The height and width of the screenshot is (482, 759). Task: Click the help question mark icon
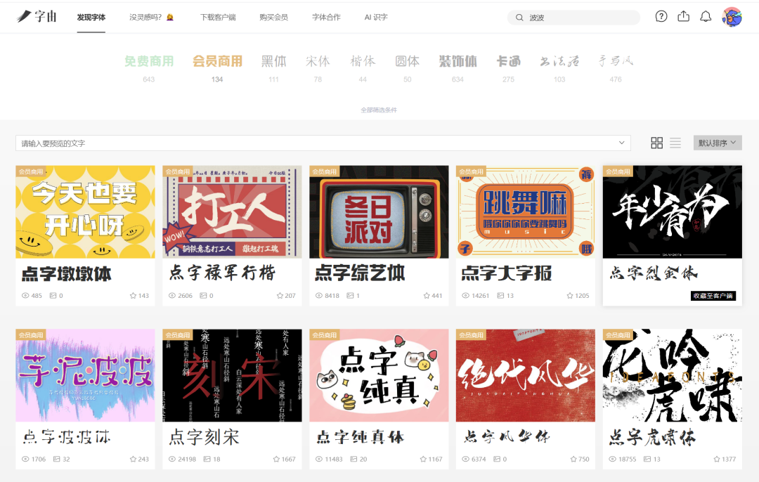(661, 17)
